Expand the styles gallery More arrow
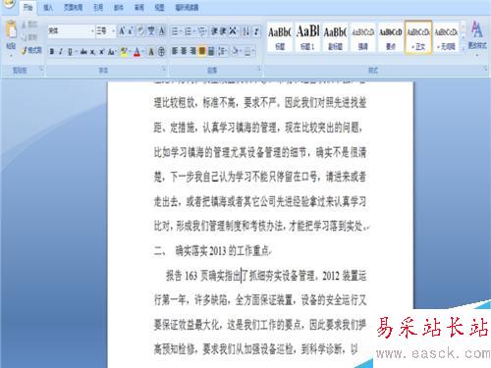491x368 pixels. tap(464, 49)
